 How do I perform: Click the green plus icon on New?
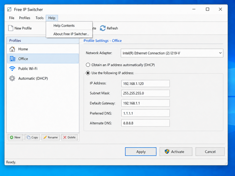point(11,137)
